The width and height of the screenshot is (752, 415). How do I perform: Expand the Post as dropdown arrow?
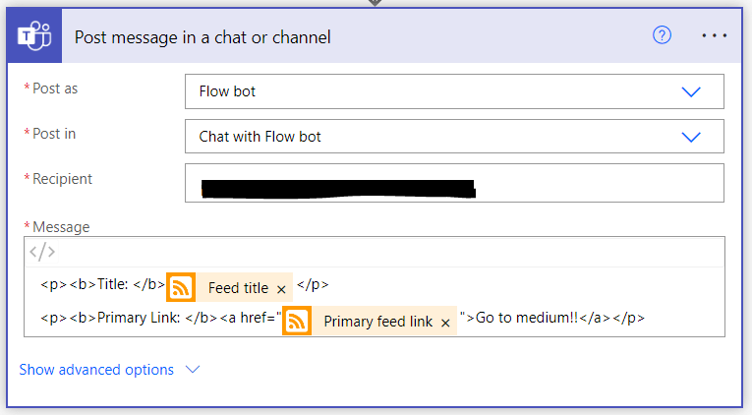pyautogui.click(x=691, y=91)
